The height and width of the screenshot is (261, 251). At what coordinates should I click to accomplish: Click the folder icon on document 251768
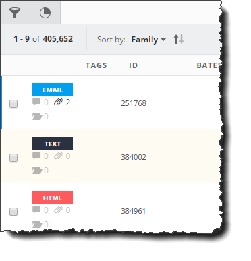37,117
